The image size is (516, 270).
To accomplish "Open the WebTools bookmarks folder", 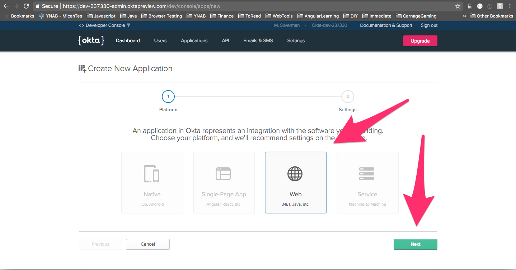I will (x=279, y=16).
